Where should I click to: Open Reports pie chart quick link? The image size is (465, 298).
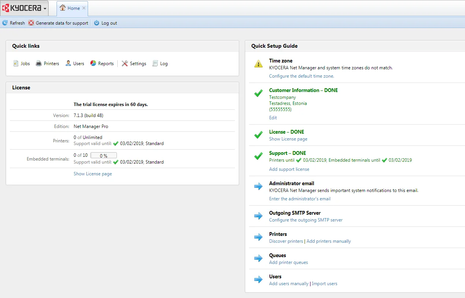click(93, 63)
